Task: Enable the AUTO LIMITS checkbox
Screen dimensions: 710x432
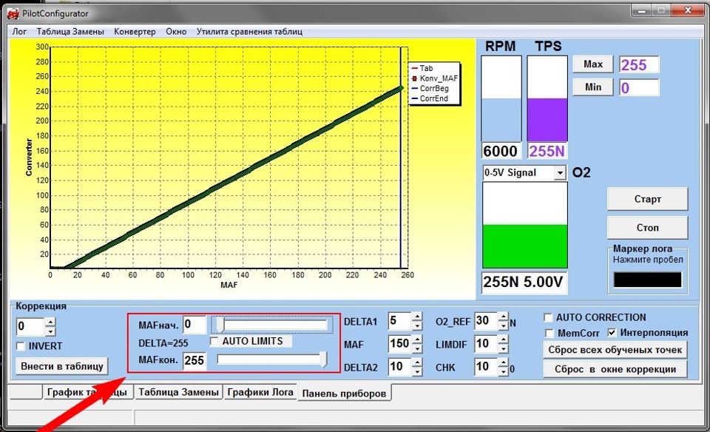Action: 214,341
